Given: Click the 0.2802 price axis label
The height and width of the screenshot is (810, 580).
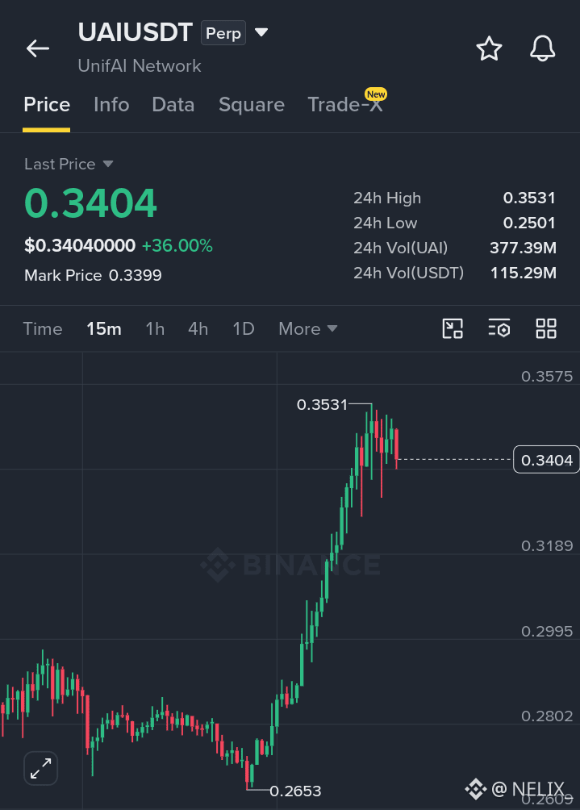Looking at the screenshot, I should pos(547,716).
